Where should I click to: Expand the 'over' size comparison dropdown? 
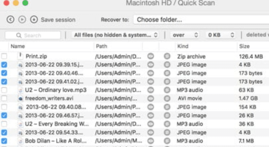185,35
